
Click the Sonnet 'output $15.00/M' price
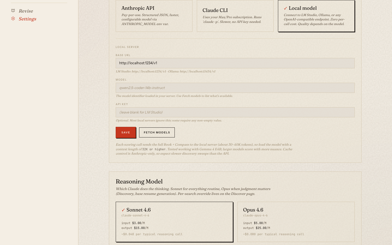135,228
